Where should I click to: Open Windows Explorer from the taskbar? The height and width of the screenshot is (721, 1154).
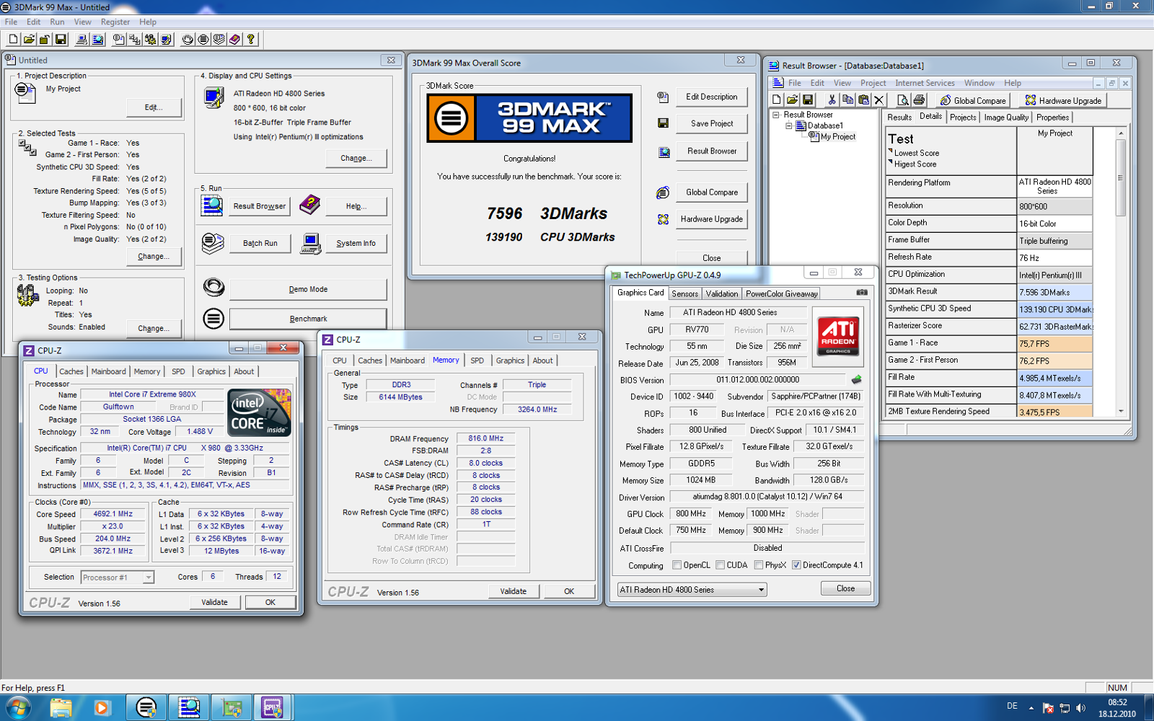pos(61,707)
